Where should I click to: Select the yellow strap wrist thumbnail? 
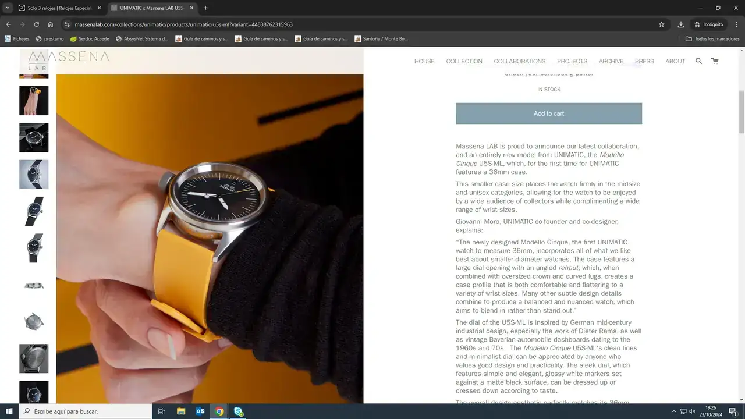[34, 101]
